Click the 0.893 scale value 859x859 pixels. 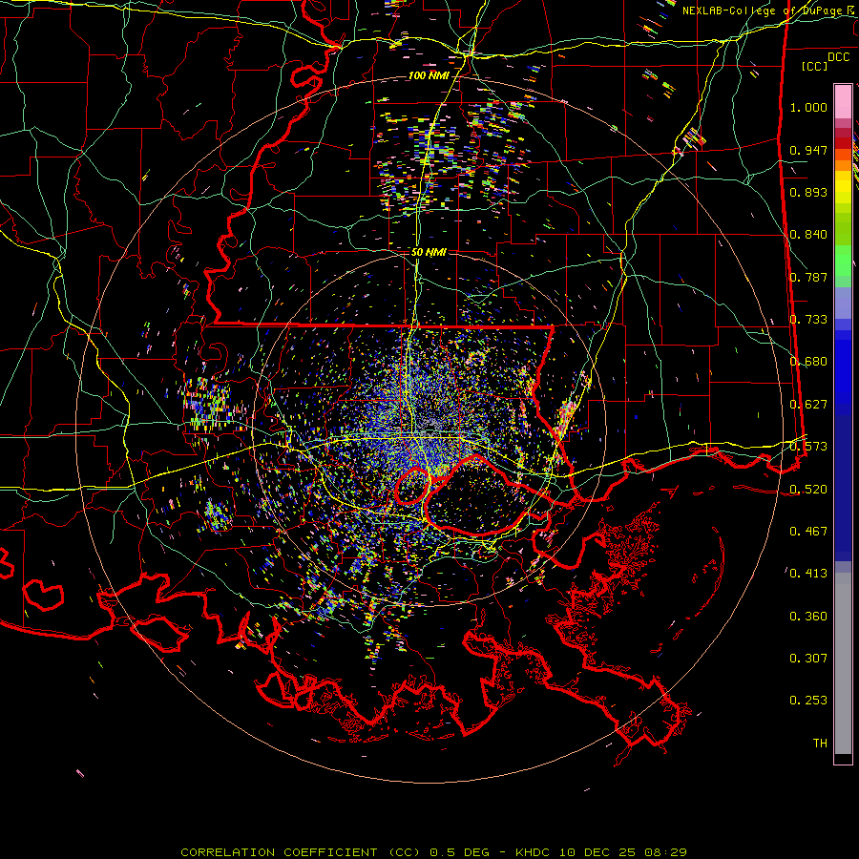tap(808, 192)
